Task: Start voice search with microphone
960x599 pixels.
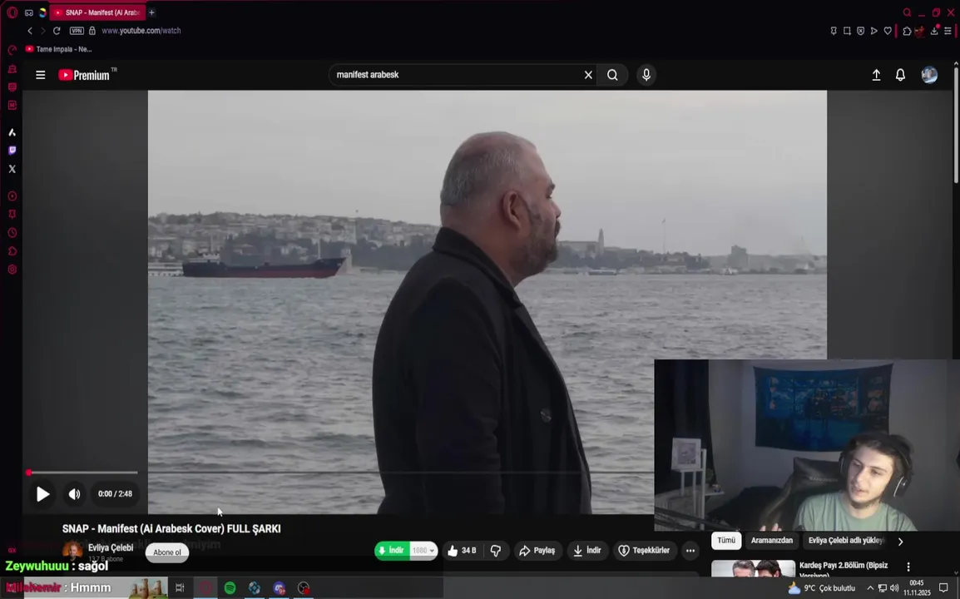Action: coord(646,75)
